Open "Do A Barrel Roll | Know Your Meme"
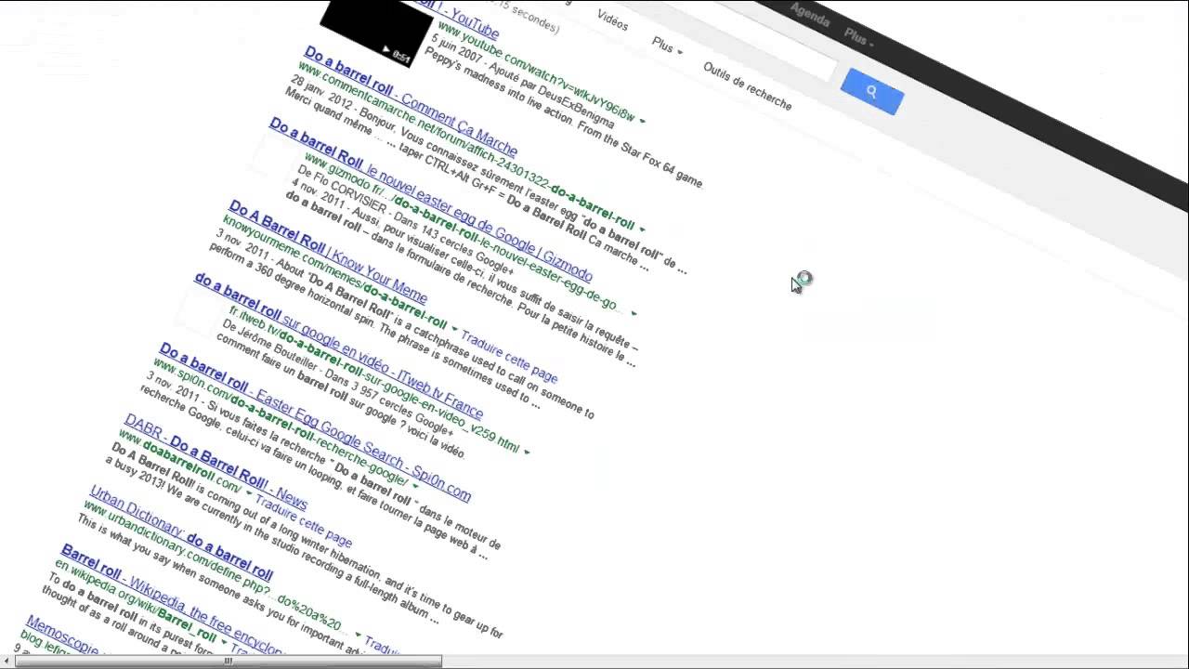The width and height of the screenshot is (1189, 669). point(327,251)
